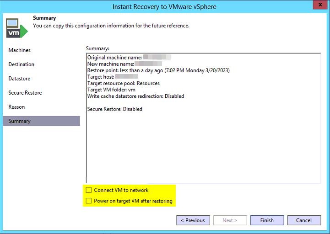The image size is (330, 234).
Task: Click the Restore point line in summary
Action: click(158, 70)
